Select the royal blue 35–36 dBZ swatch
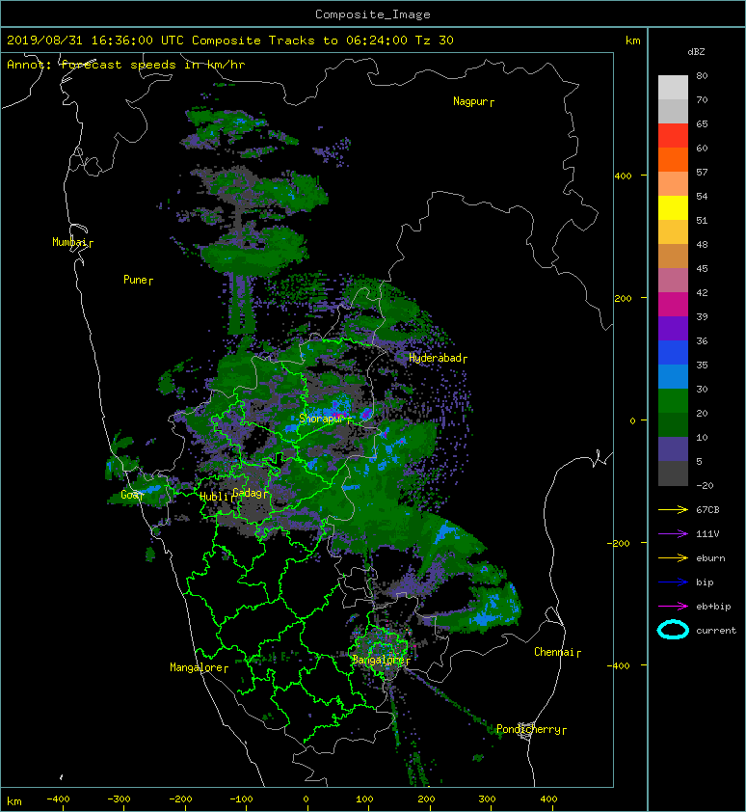Viewport: 746px width, 812px height. tap(673, 352)
